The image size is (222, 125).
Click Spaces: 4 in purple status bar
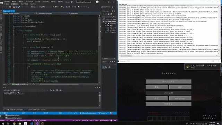tap(85, 120)
